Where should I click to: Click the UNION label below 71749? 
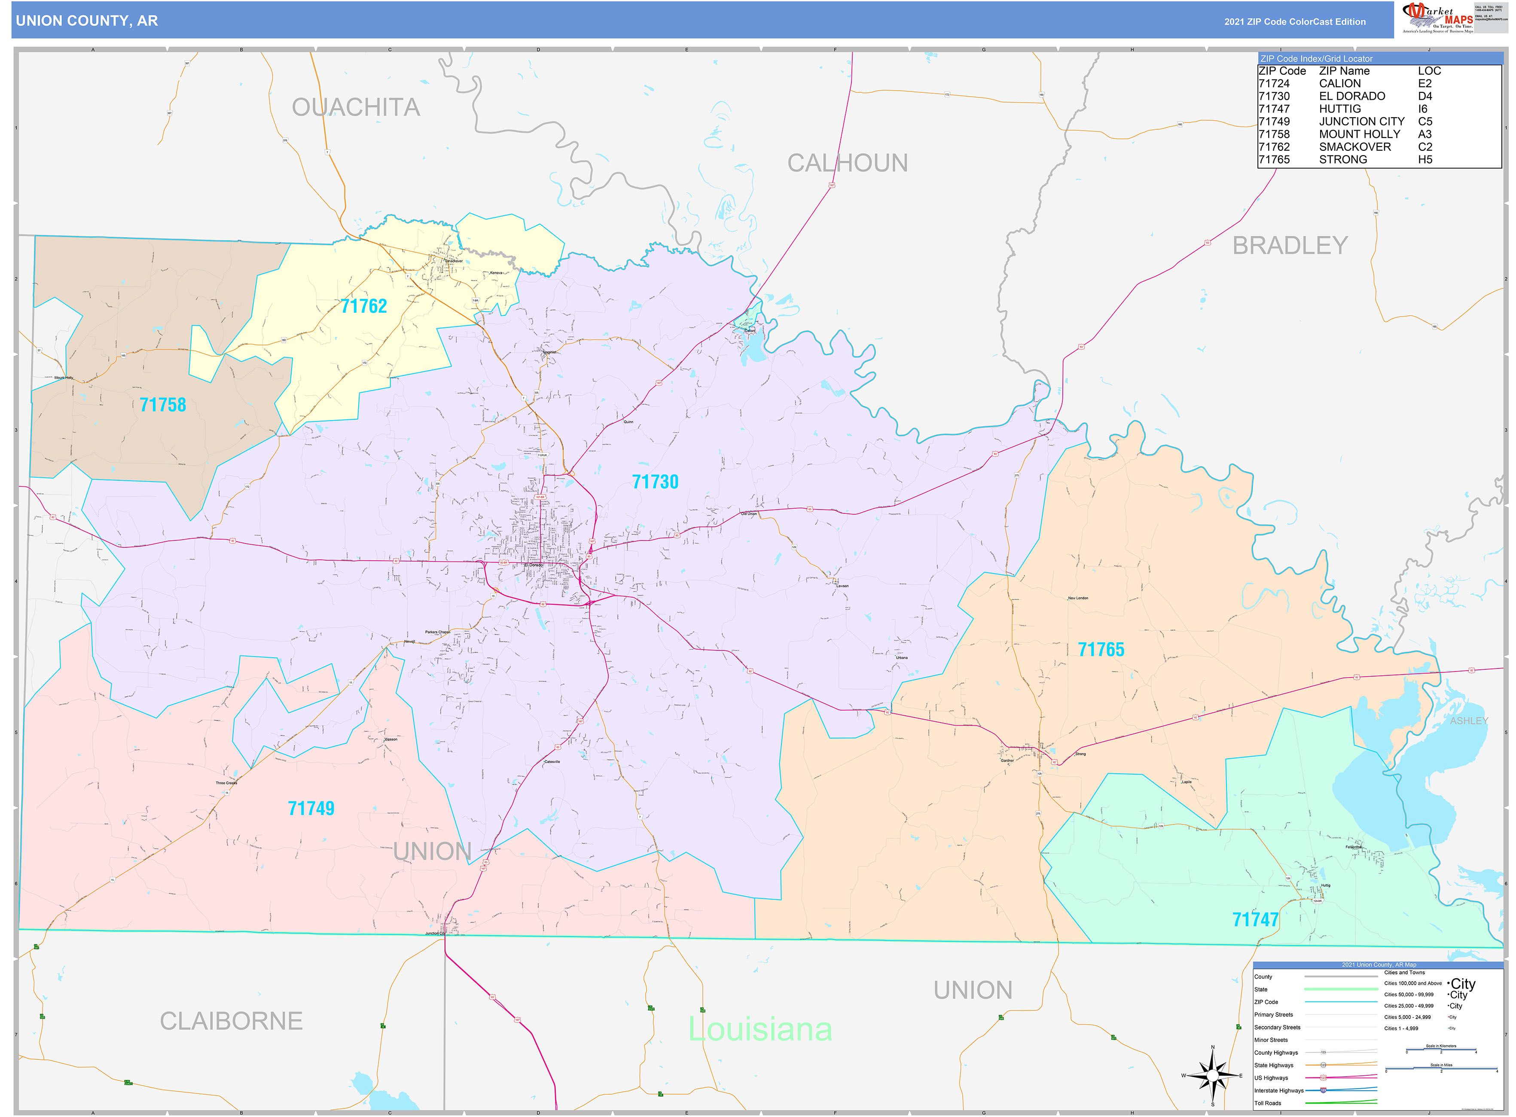pyautogui.click(x=431, y=851)
